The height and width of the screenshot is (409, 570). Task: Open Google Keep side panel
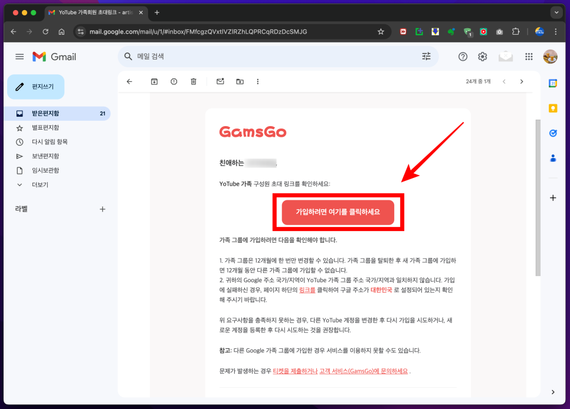pyautogui.click(x=553, y=108)
